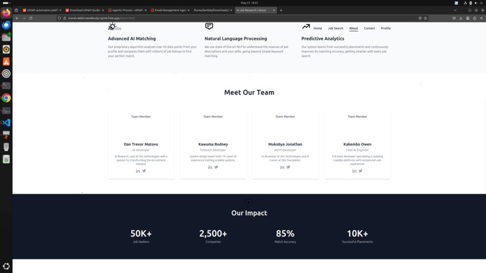486x273 pixels.
Task: Click the 50K+ Job Seekers stat
Action: point(141,236)
